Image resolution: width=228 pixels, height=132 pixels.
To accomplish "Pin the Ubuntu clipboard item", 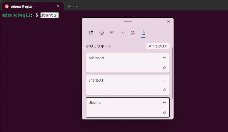I will click(x=164, y=112).
